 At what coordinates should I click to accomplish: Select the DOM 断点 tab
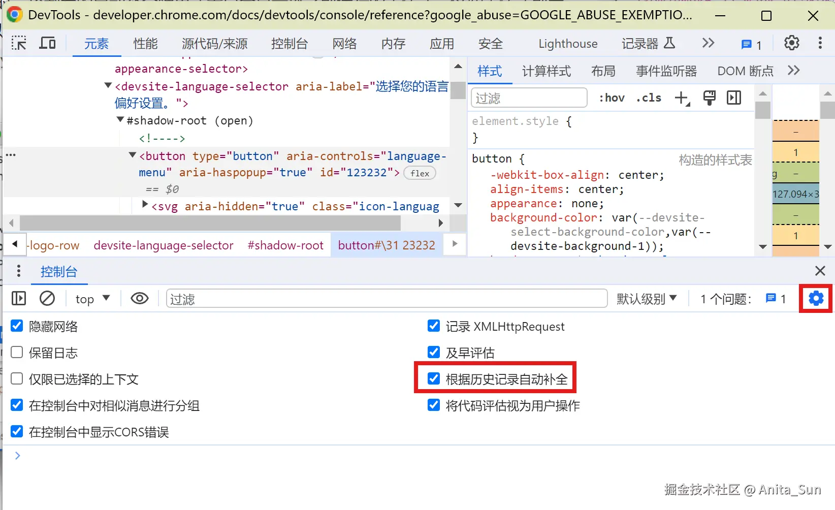(745, 71)
